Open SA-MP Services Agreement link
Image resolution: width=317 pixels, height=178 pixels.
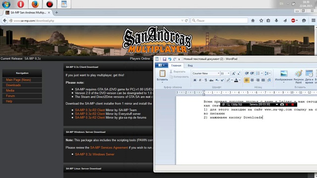pos(109,147)
